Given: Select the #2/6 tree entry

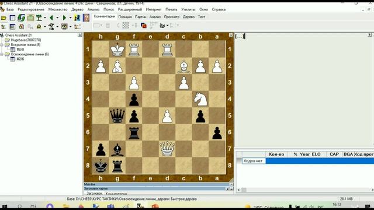Looking at the screenshot, I should point(20,59).
